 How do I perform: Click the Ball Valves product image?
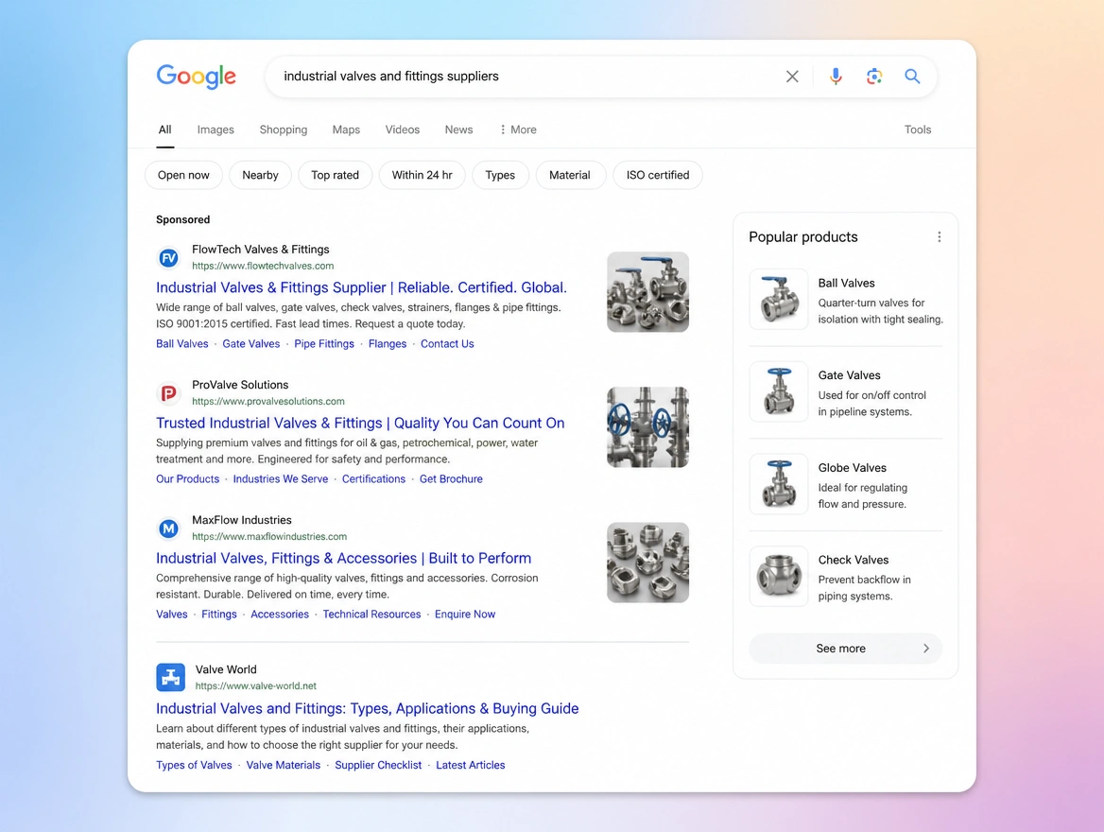tap(779, 299)
